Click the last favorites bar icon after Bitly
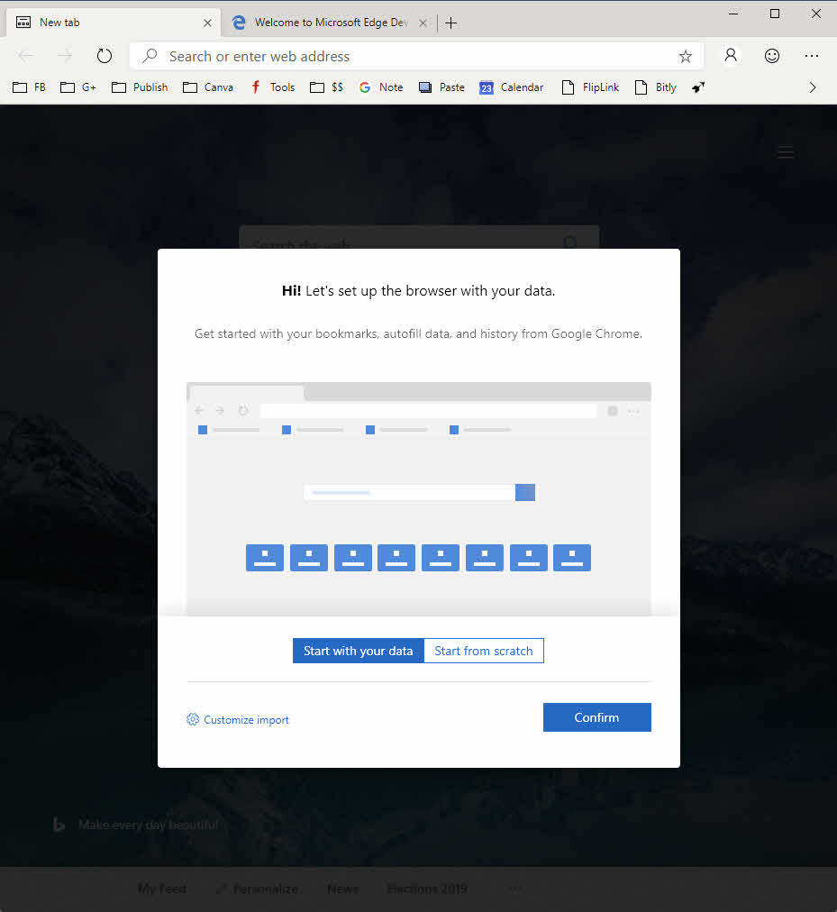 (698, 87)
